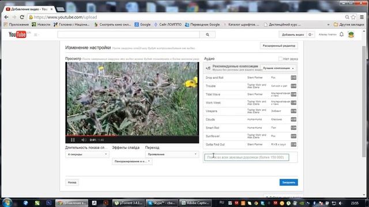The image size is (369, 207).
Task: Open YouTube guide menu icon
Action: [36, 34]
